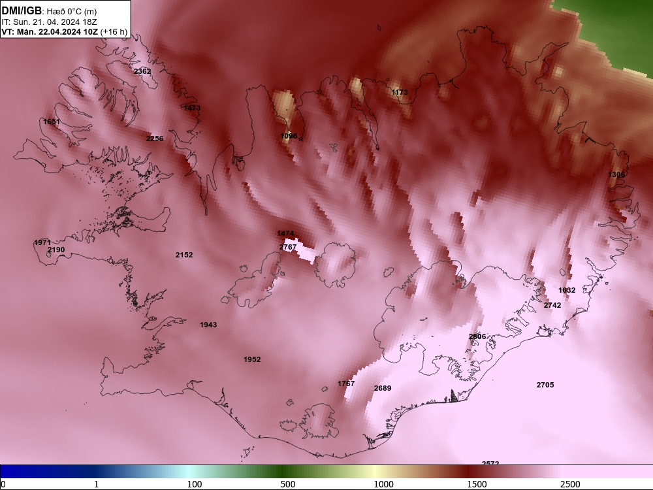The width and height of the screenshot is (653, 490).
Task: Click the IT initialization time line
Action: point(49,22)
